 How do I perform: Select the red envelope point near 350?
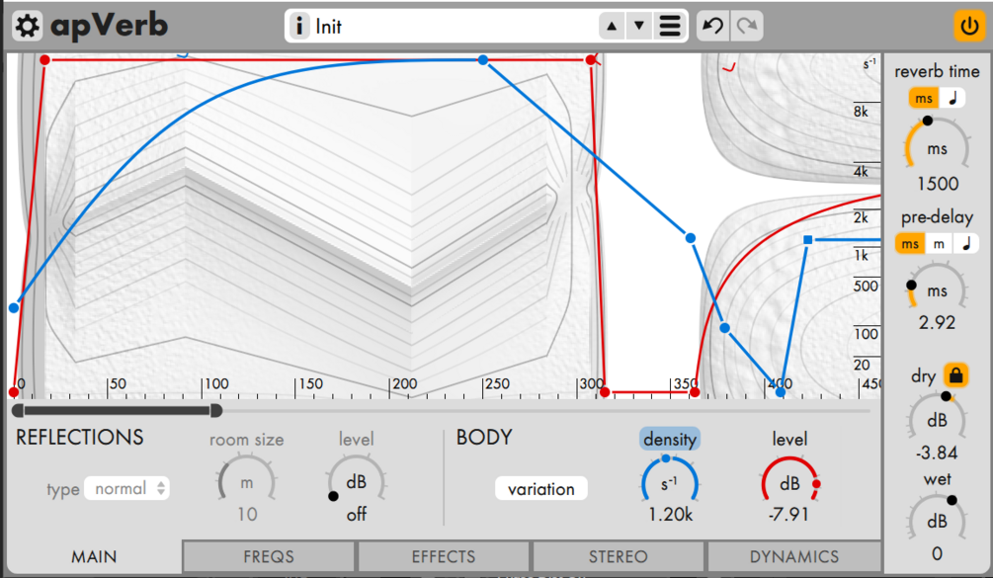pos(695,392)
